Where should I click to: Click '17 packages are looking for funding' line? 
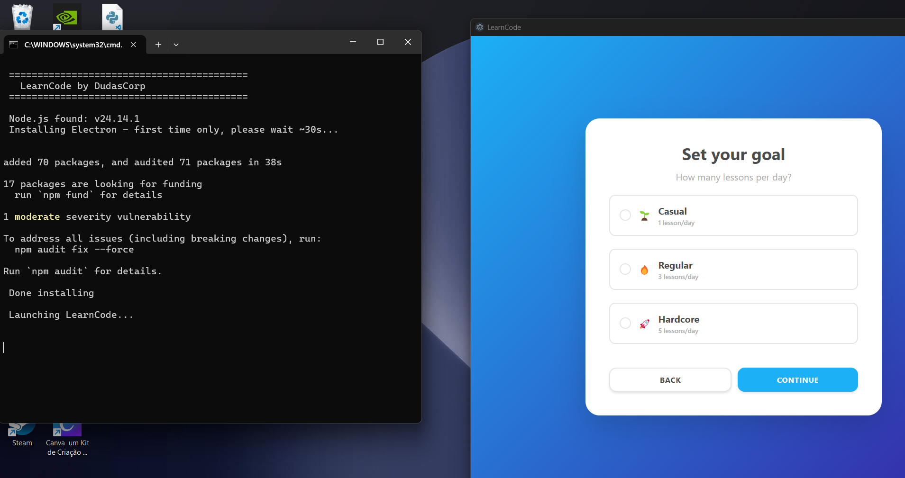103,184
